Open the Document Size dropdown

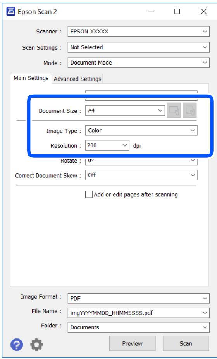(x=125, y=110)
